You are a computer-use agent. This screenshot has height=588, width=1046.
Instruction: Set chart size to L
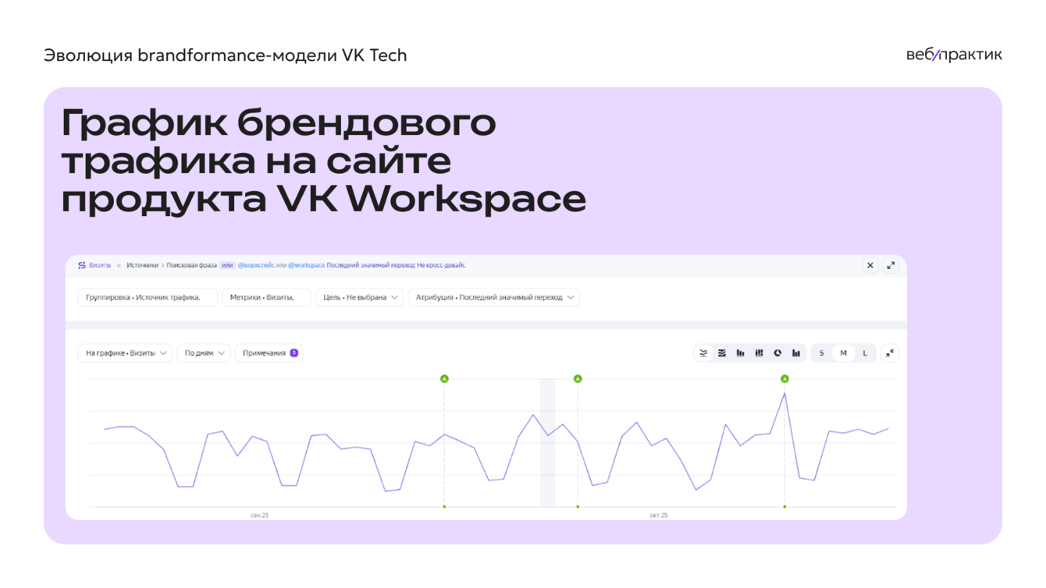coord(865,353)
